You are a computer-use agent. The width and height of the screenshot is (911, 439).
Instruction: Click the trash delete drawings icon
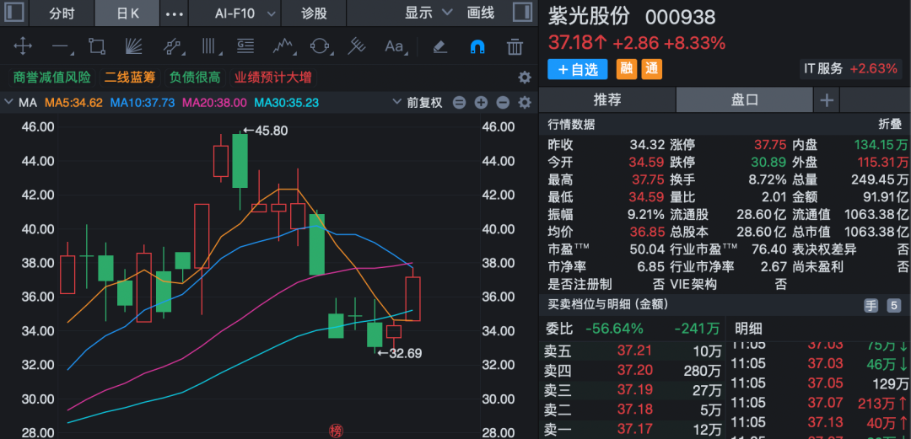pyautogui.click(x=515, y=46)
